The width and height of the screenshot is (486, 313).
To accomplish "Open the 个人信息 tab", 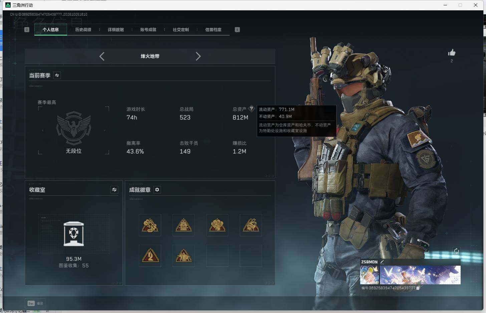I will point(51,30).
